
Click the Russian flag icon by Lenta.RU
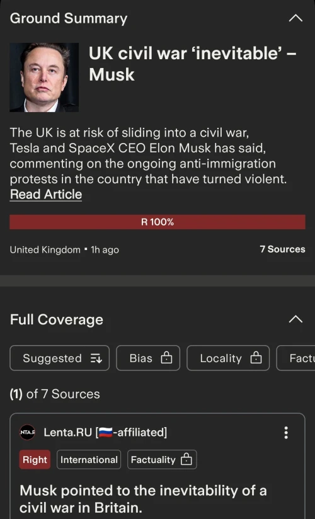click(106, 432)
